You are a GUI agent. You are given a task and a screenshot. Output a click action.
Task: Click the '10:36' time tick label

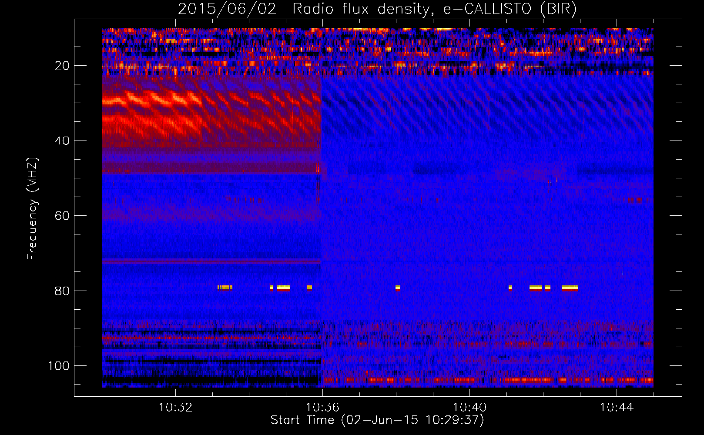[322, 408]
